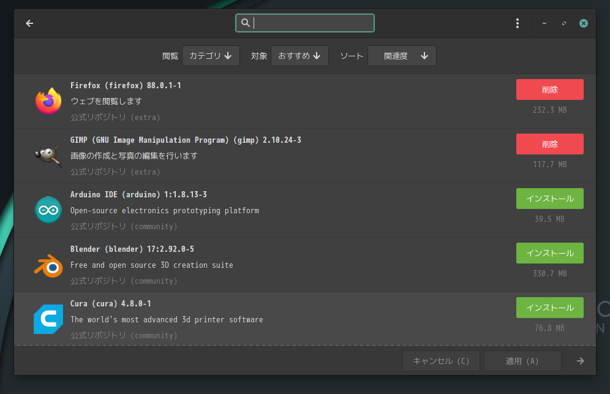The width and height of the screenshot is (610, 394).
Task: Click 削除 to remove GIMP
Action: point(550,144)
